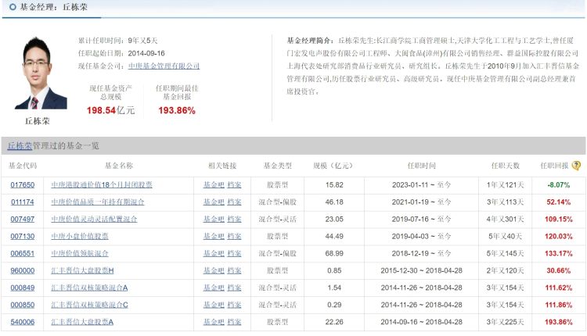Open 档案 link for fund 007130

[x=234, y=237]
